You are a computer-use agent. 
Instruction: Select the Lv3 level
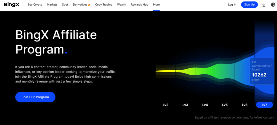[x=185, y=105]
